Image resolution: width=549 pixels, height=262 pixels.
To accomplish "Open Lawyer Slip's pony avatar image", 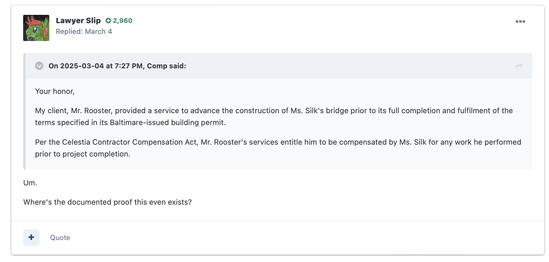I will pyautogui.click(x=36, y=28).
